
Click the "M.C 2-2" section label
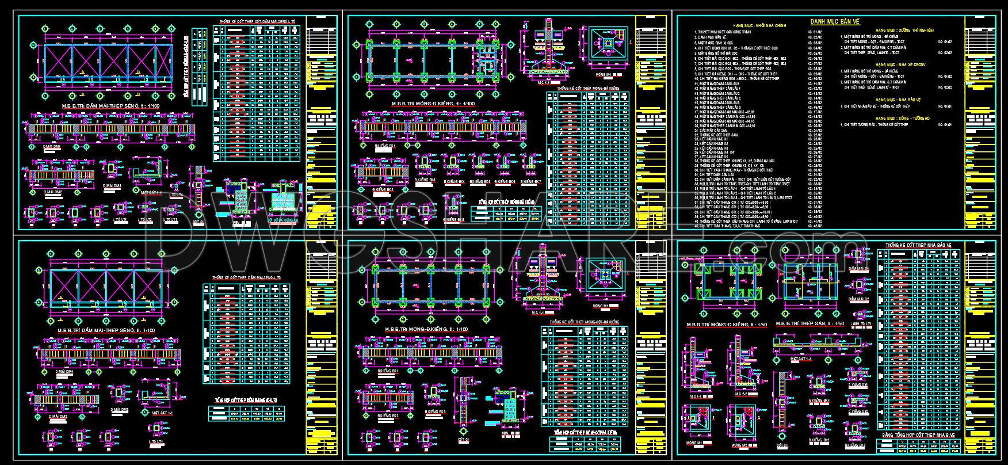click(x=742, y=394)
